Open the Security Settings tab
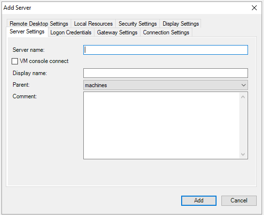The image size is (264, 215). 138,24
